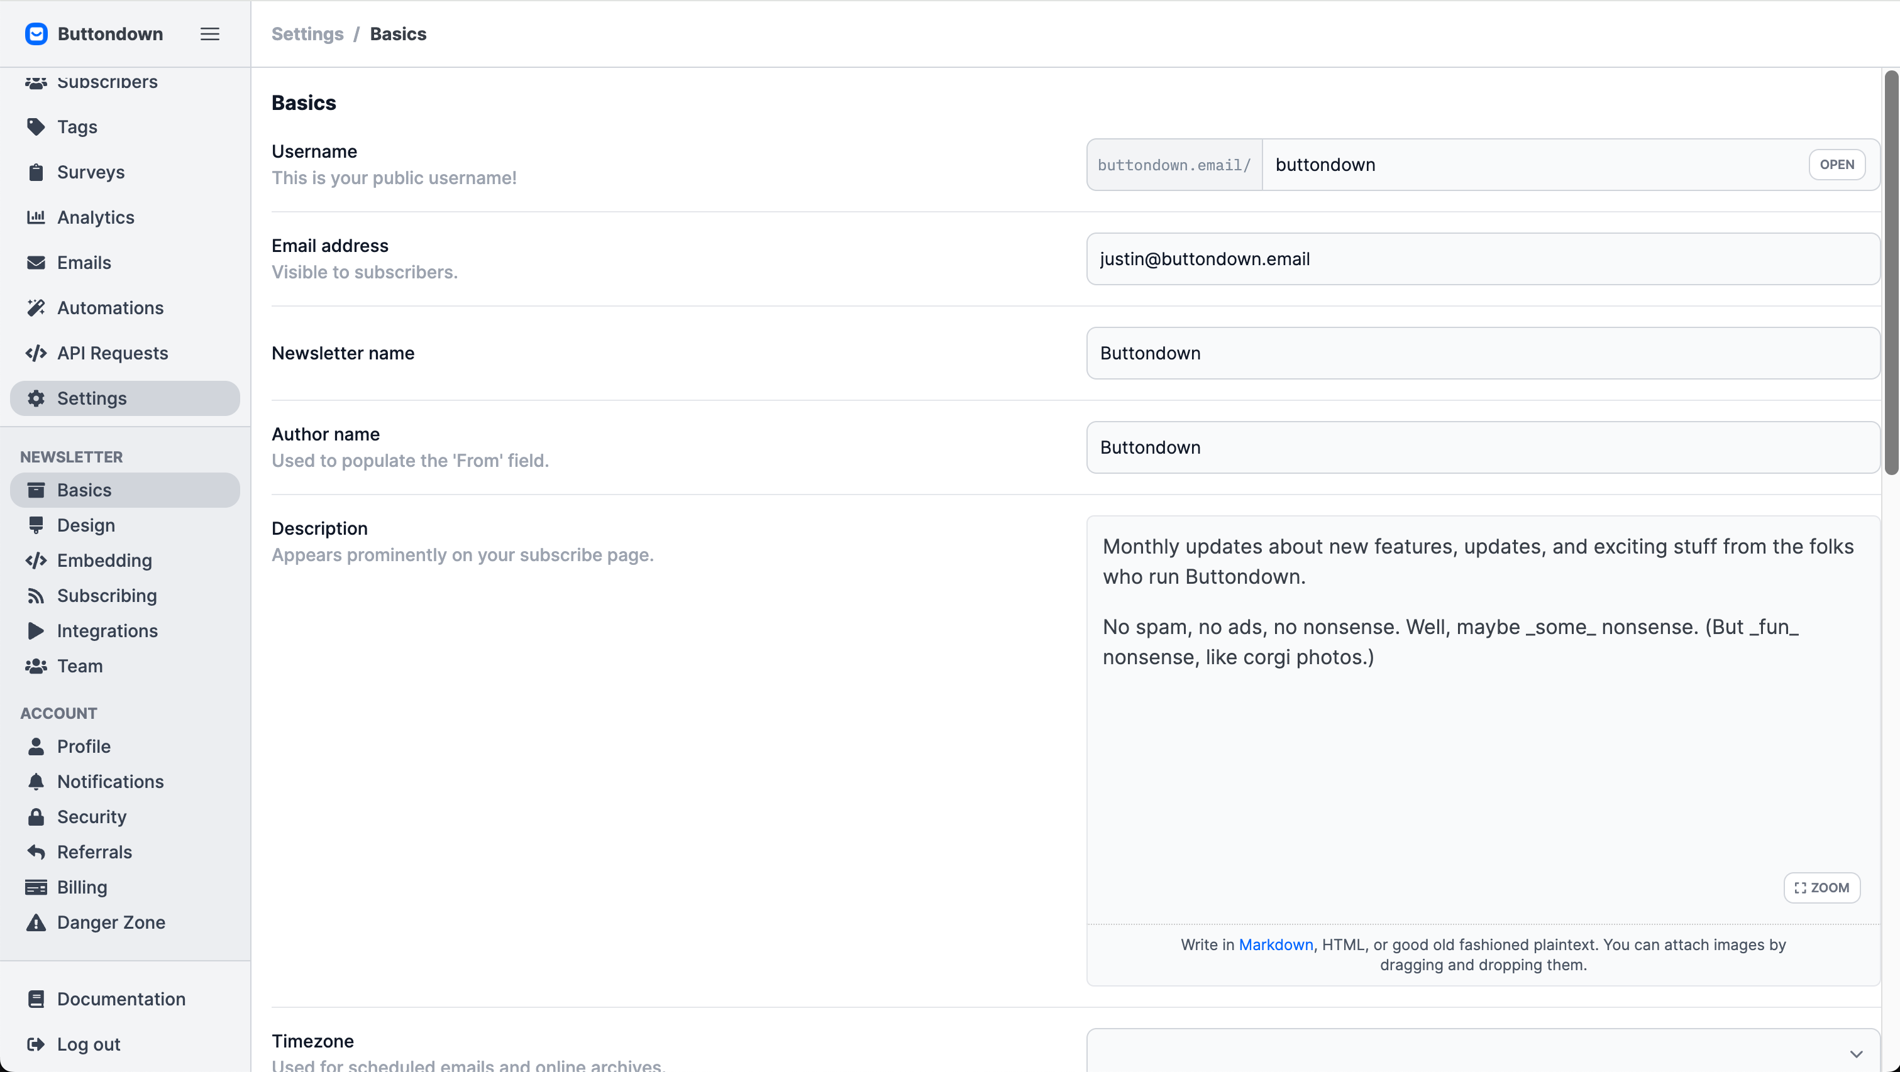Image resolution: width=1900 pixels, height=1072 pixels.
Task: Open the Emails page
Action: pos(125,263)
